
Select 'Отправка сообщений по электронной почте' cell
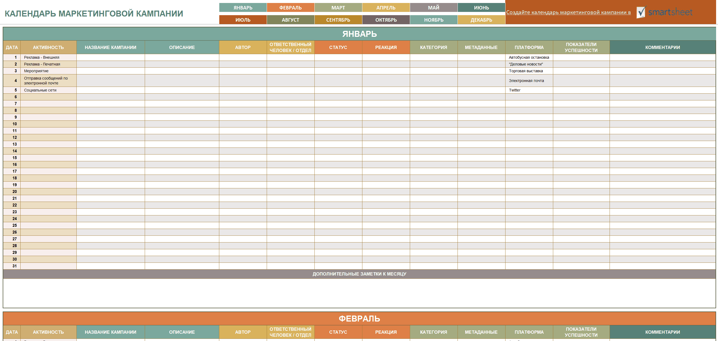[49, 80]
